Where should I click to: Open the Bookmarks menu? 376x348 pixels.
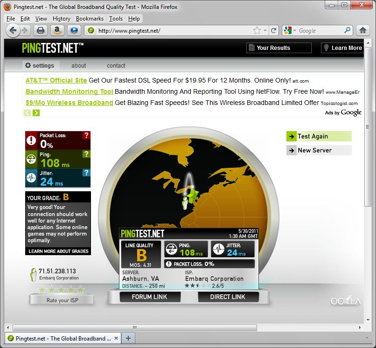click(x=90, y=19)
